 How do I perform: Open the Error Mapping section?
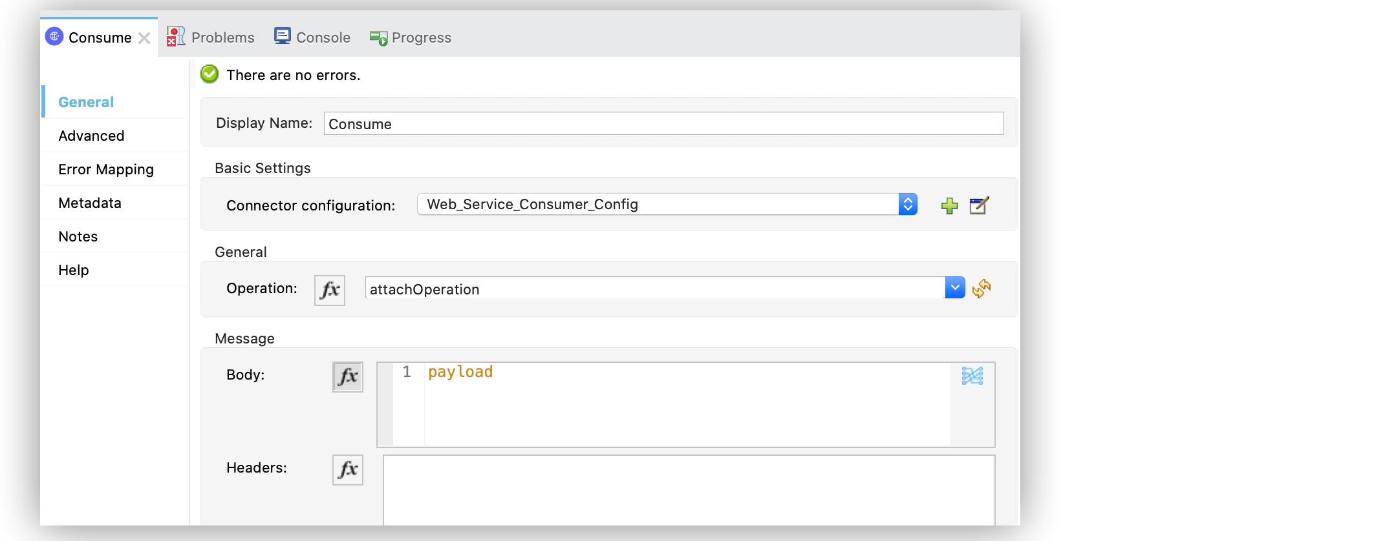tap(106, 169)
